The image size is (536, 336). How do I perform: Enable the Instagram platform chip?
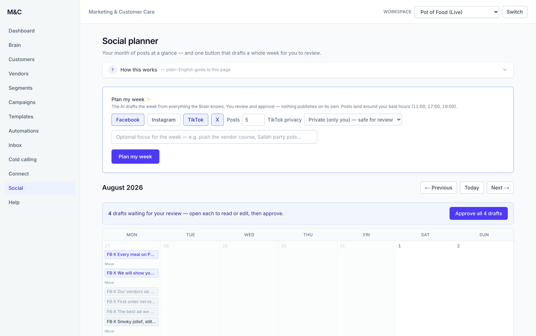pos(163,120)
